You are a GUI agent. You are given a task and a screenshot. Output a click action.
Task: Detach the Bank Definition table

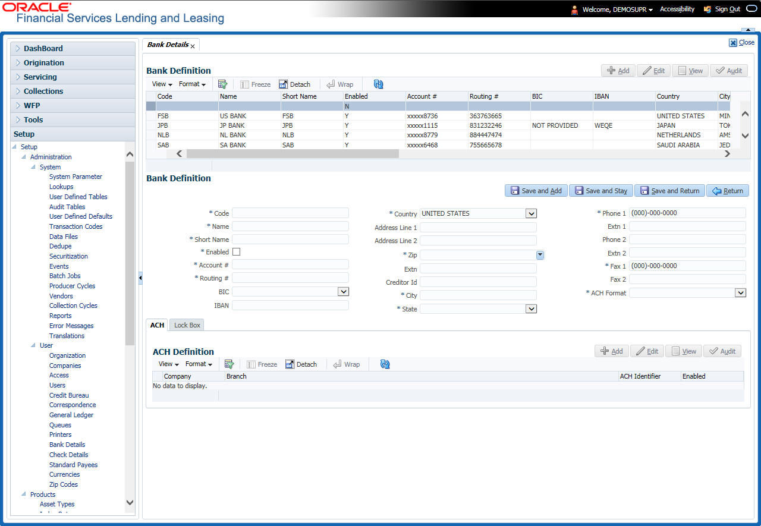point(295,84)
